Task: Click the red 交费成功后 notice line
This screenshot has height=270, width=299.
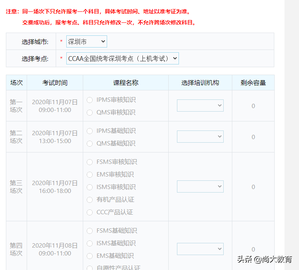Action: coord(109,22)
